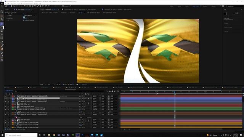Click the current timecode in the timeline

coord(9,91)
